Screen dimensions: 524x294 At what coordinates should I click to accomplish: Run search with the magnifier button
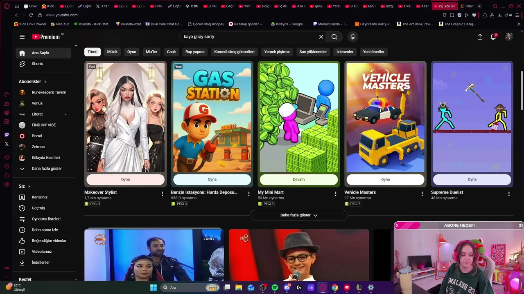point(334,37)
